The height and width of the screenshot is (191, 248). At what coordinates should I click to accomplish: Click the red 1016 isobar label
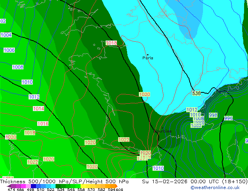click(x=43, y=124)
